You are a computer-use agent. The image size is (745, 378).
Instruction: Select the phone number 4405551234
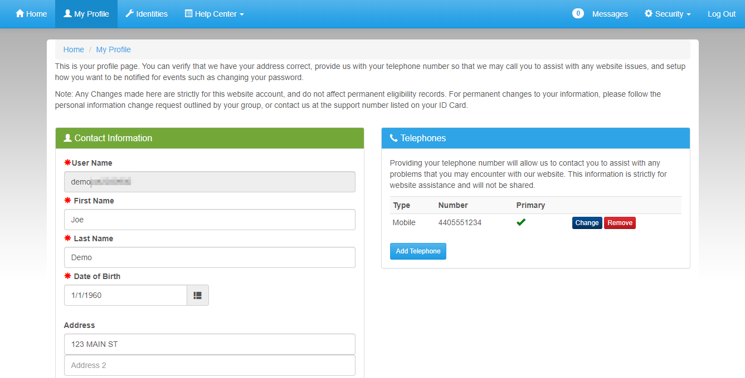(460, 222)
